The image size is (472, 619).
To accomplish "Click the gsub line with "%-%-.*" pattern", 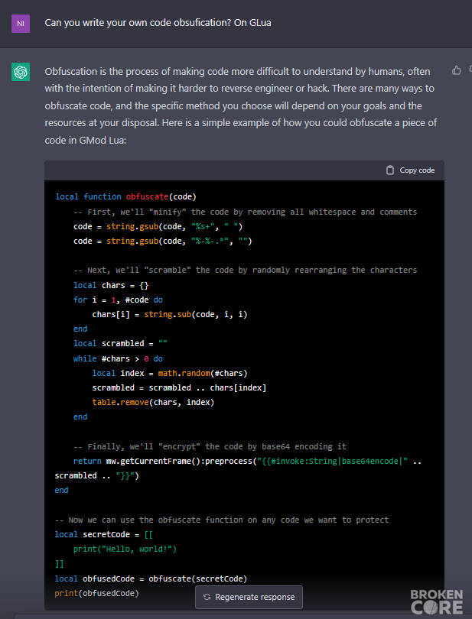I will 162,241.
